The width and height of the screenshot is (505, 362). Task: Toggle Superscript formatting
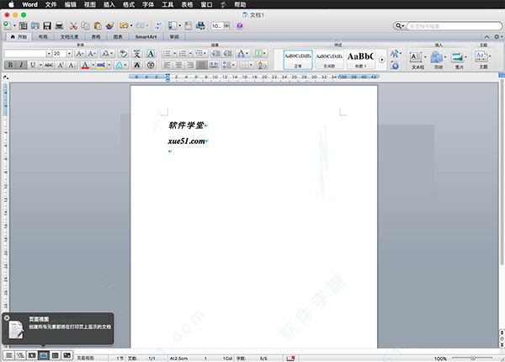61,65
